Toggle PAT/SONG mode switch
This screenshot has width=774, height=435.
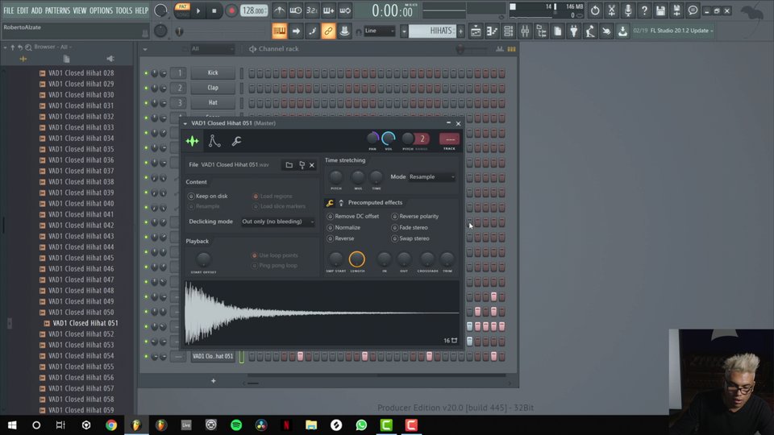pos(182,10)
